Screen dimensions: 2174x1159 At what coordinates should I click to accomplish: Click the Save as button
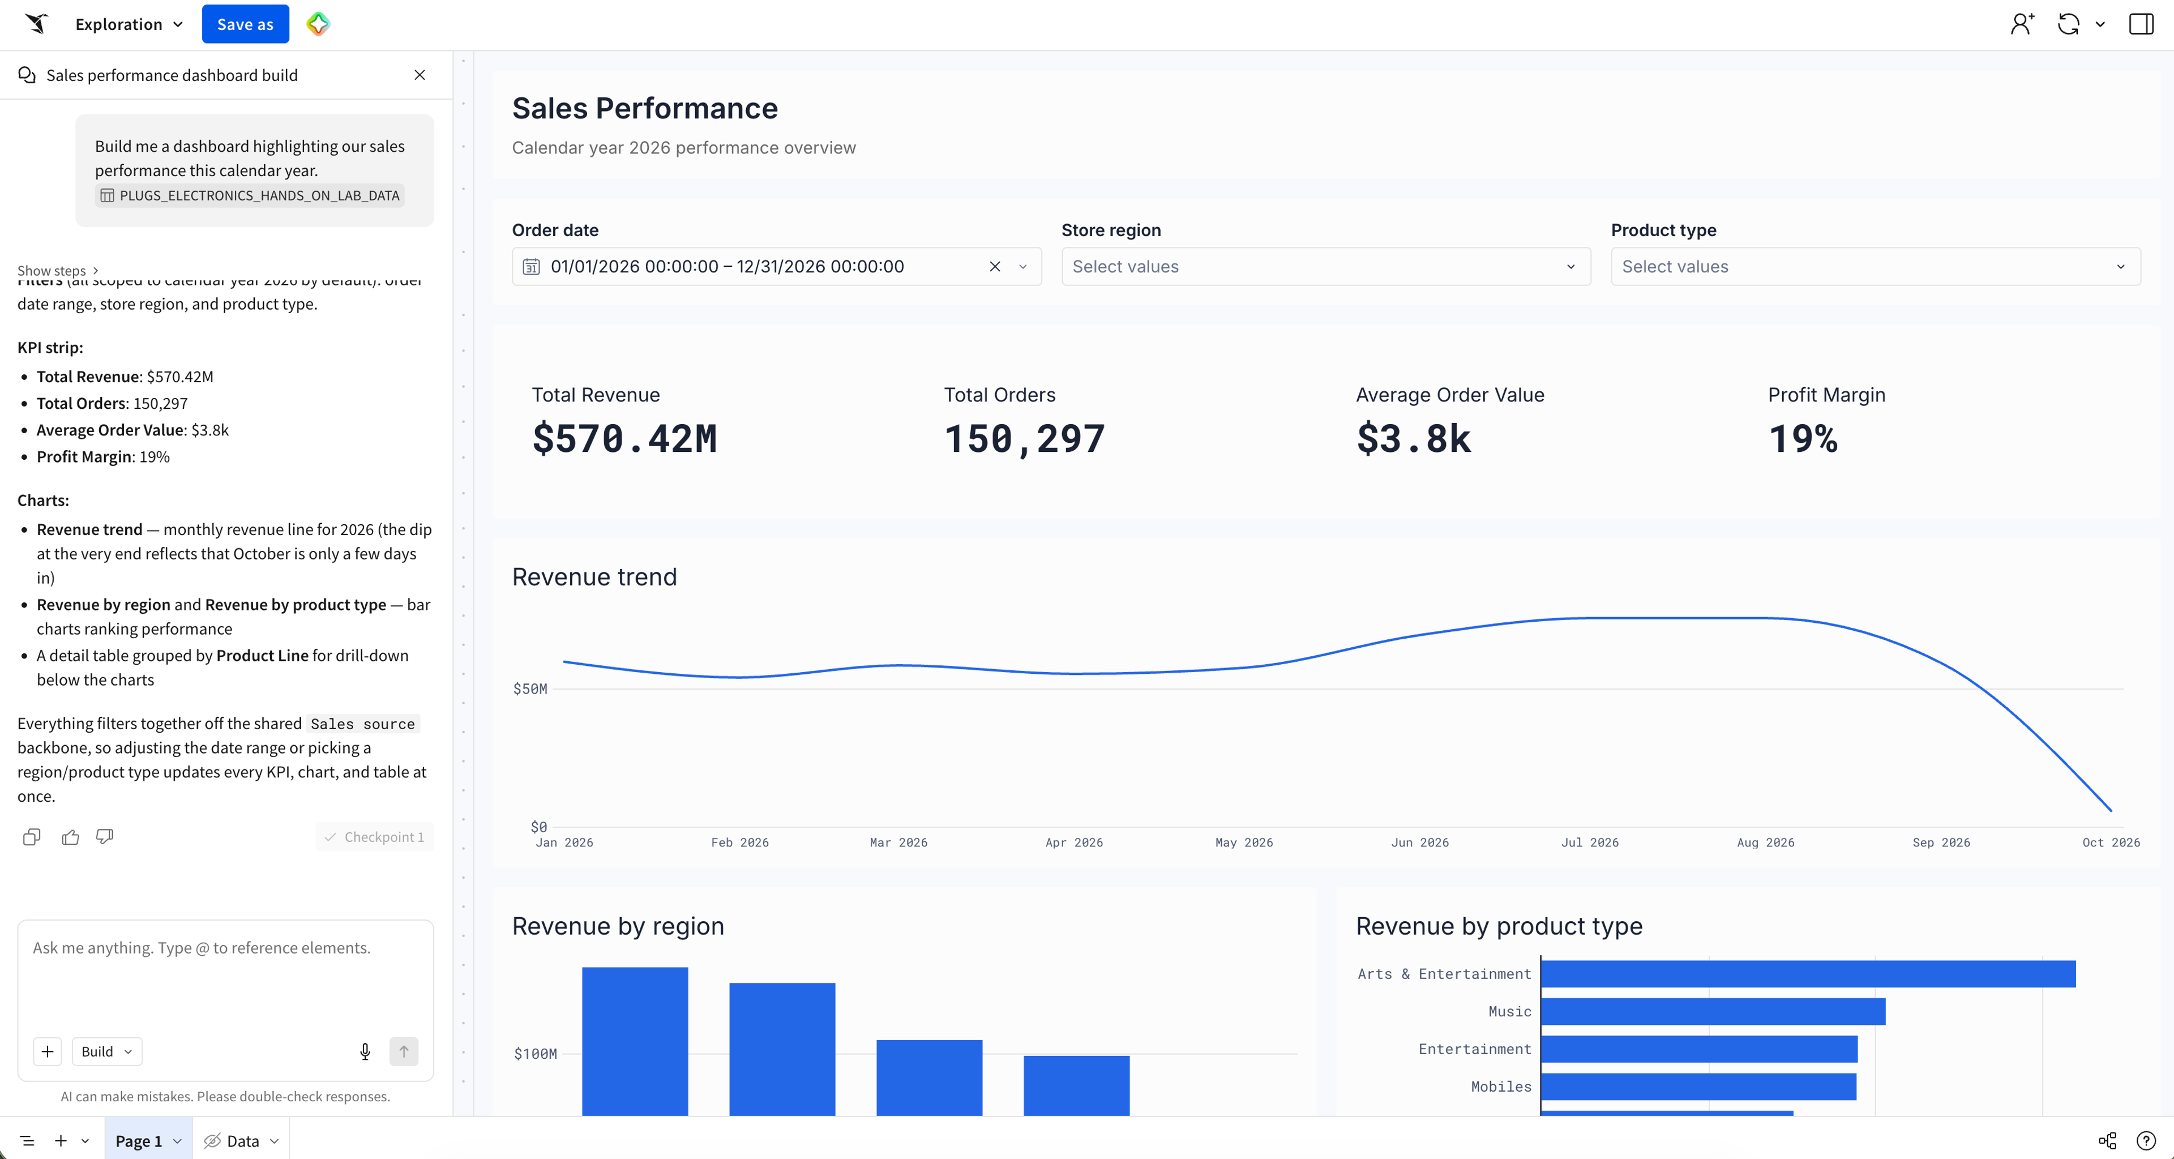tap(246, 24)
